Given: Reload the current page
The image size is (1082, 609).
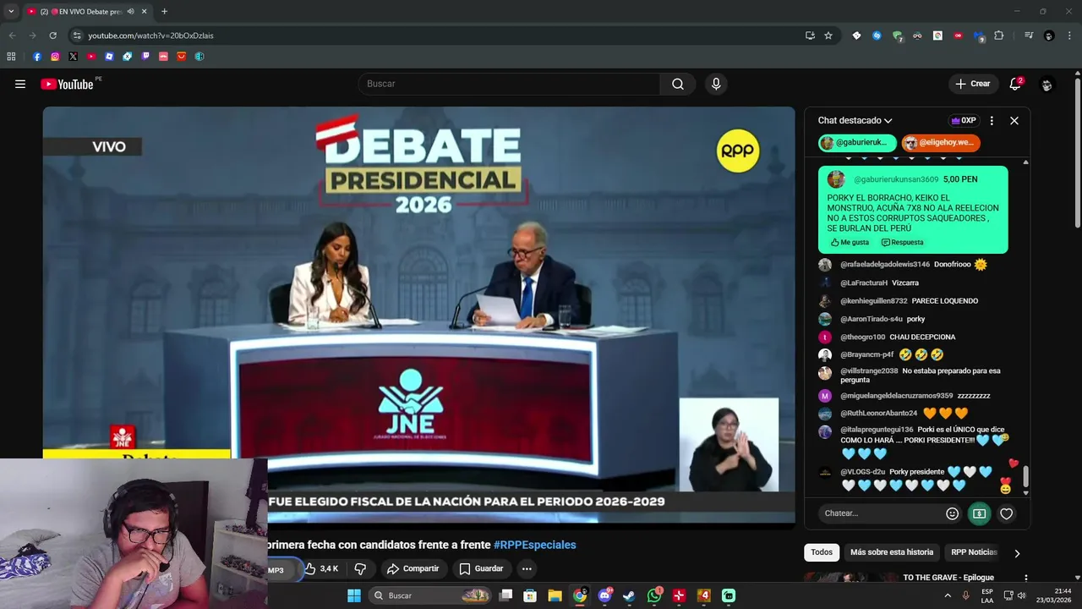Looking at the screenshot, I should pyautogui.click(x=52, y=36).
